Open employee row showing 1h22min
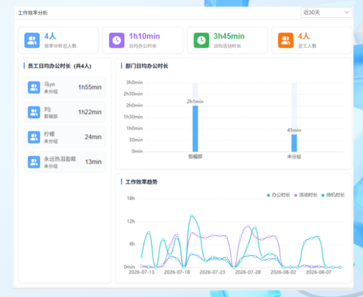The height and width of the screenshot is (297, 363). click(x=65, y=112)
